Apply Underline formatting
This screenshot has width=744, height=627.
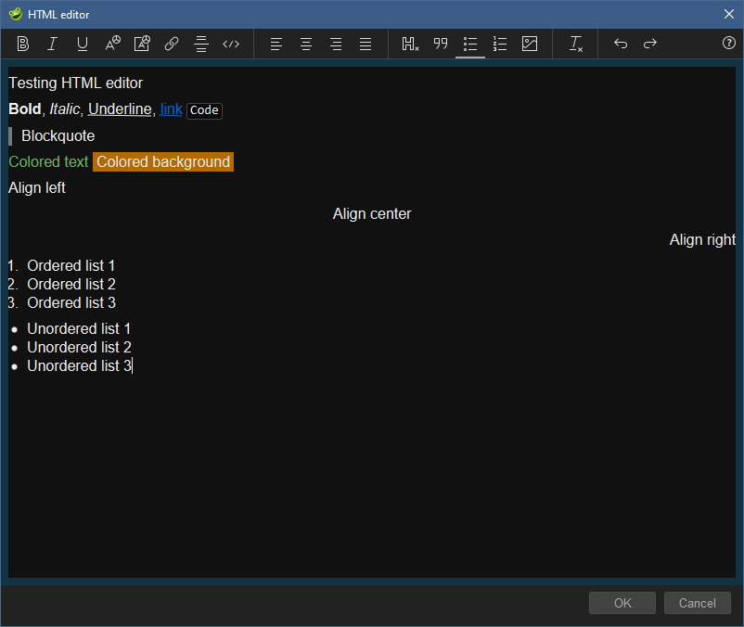pyautogui.click(x=82, y=44)
